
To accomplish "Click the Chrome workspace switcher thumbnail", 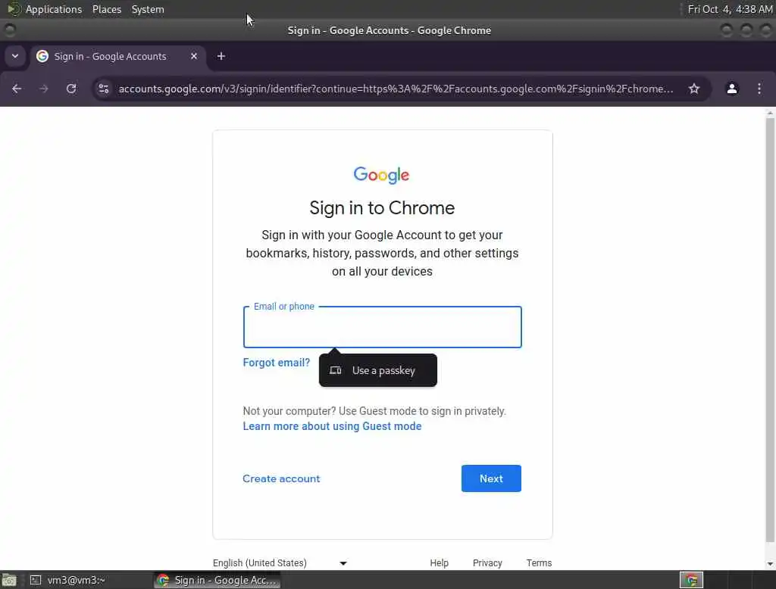I will tap(691, 580).
